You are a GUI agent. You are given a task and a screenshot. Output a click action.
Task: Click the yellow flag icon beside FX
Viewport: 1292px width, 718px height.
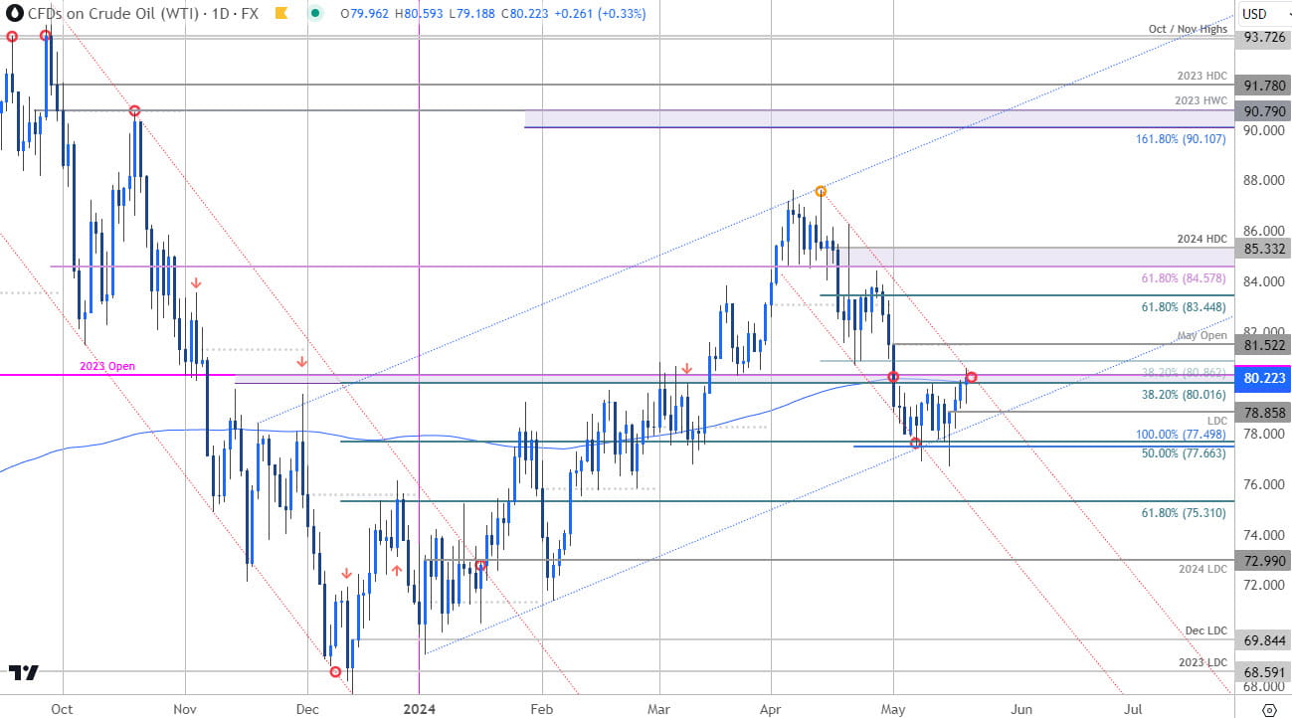click(x=282, y=14)
